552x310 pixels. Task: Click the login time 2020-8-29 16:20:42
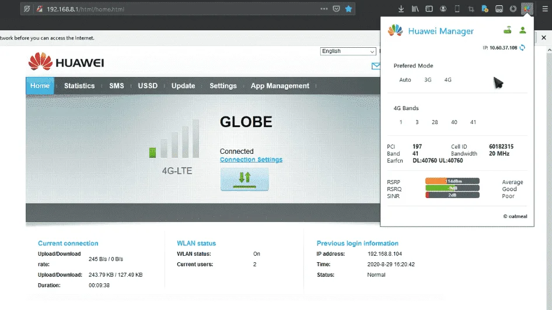click(x=391, y=265)
